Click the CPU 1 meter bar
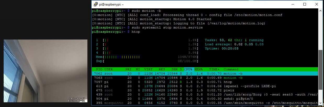The image size is (324, 107). click(147, 40)
